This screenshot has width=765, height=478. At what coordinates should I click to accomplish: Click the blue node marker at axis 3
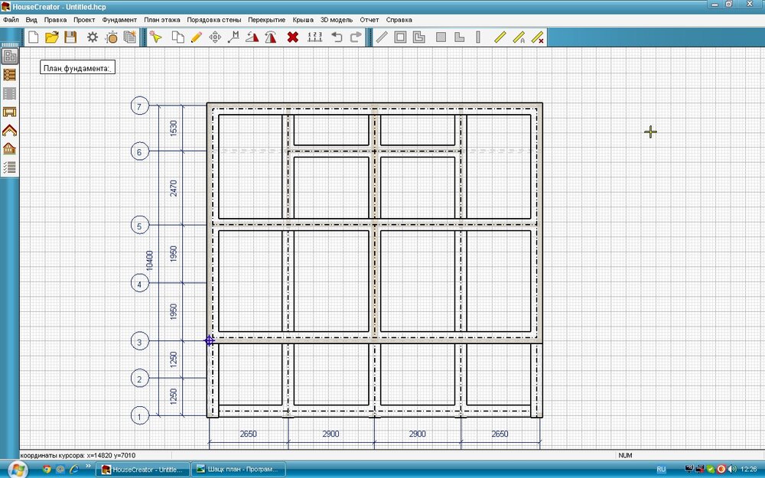coord(210,341)
